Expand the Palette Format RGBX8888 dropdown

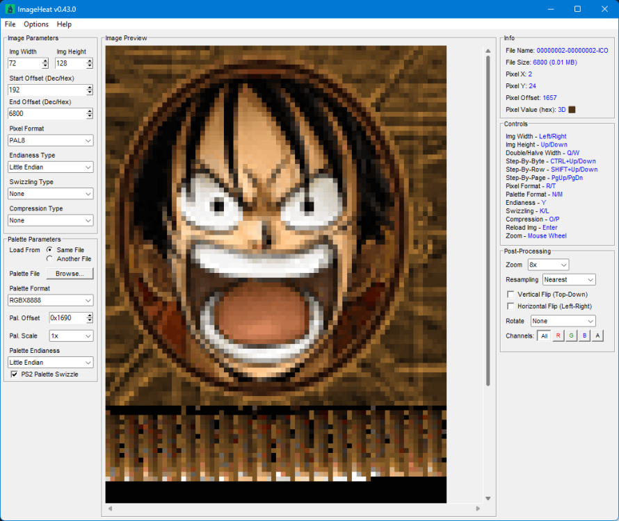point(51,300)
